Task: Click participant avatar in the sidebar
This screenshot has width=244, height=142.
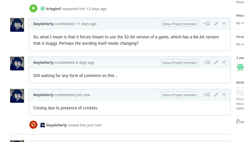Action: [x=240, y=67]
